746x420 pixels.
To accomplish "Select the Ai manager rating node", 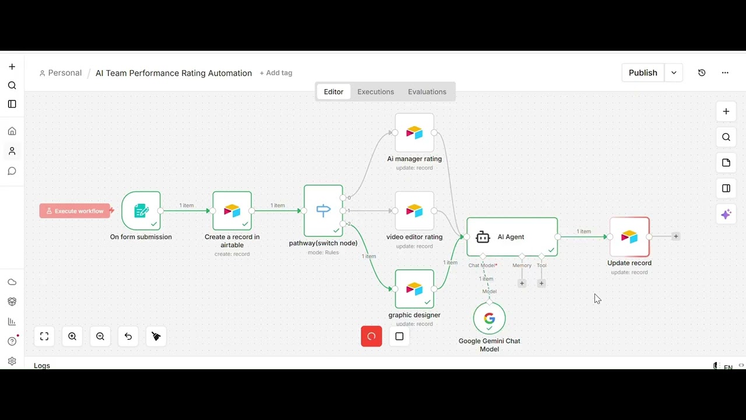I will [x=414, y=132].
